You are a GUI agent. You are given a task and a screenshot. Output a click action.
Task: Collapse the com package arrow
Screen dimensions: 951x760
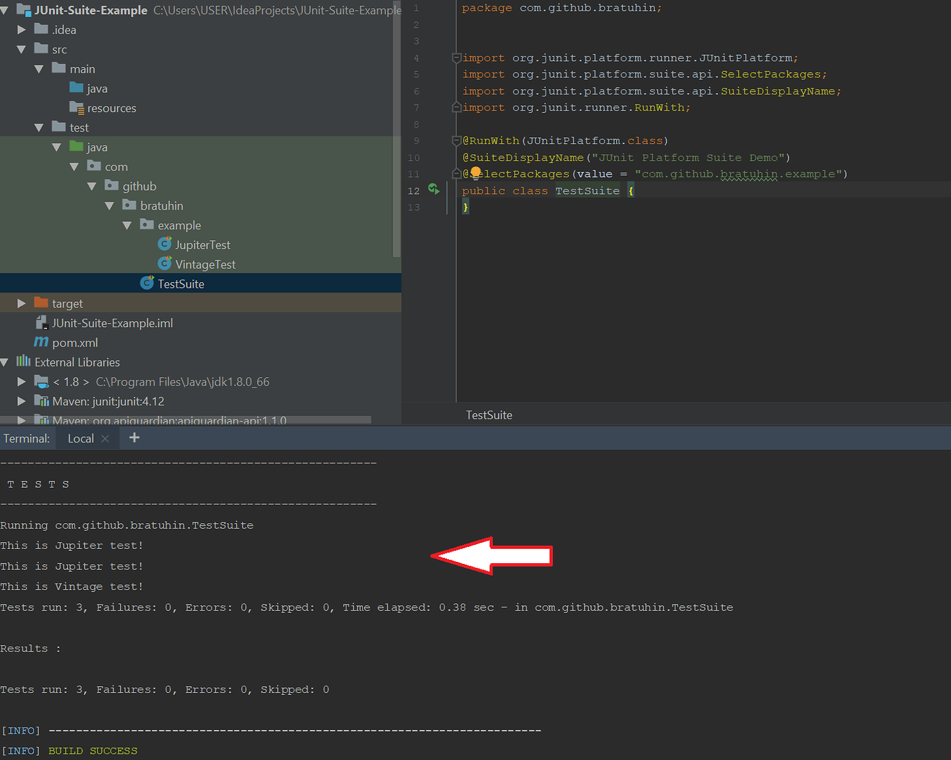[x=75, y=167]
